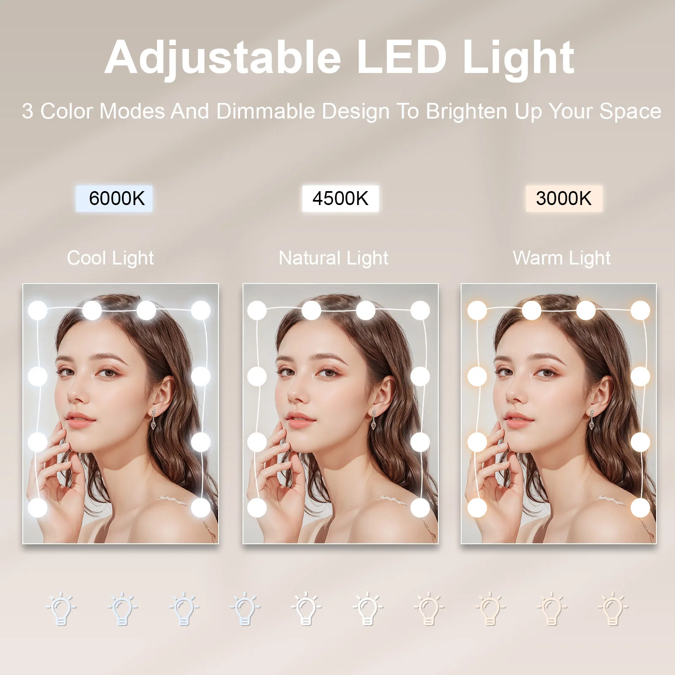Open the warm light mirror photo
Image resolution: width=675 pixels, height=675 pixels.
tap(559, 413)
